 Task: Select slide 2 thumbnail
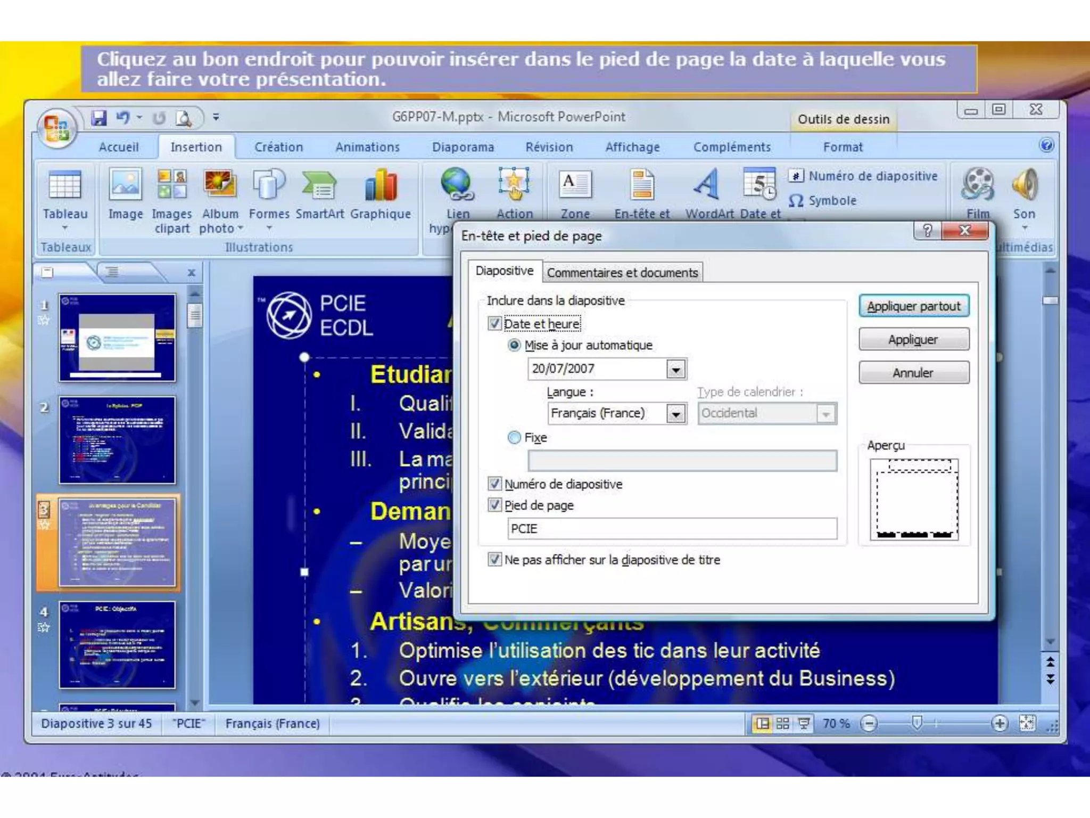click(x=117, y=440)
